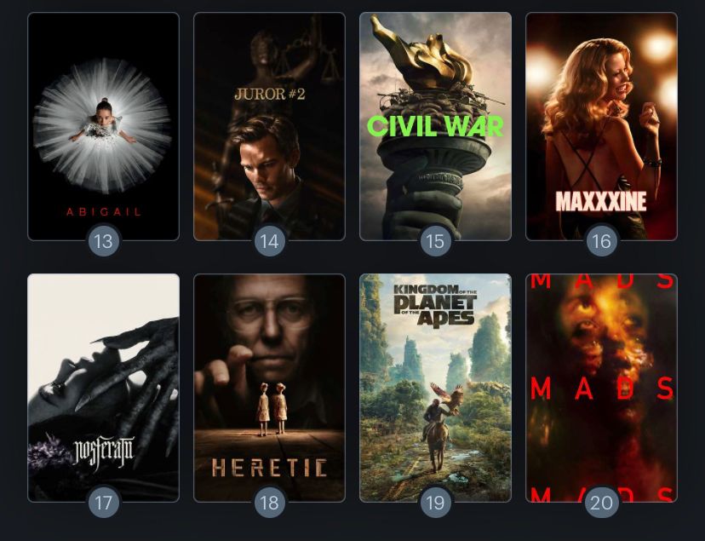Select rank badge number 15
Viewport: 705px width, 541px height.
tap(435, 241)
